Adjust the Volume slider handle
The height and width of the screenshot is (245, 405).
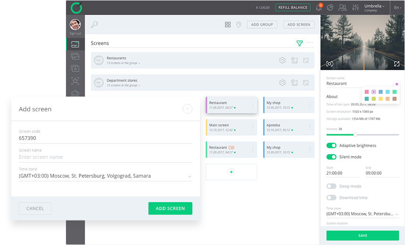(x=355, y=135)
